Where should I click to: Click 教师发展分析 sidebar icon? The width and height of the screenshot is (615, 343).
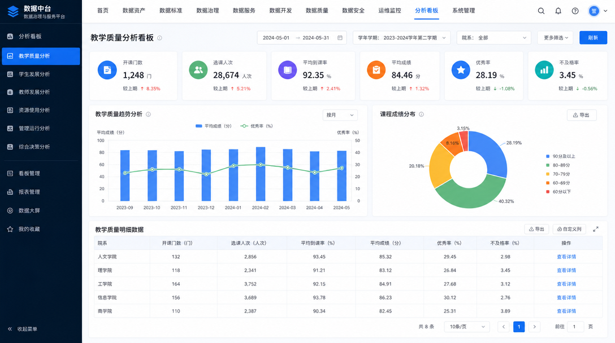point(10,92)
